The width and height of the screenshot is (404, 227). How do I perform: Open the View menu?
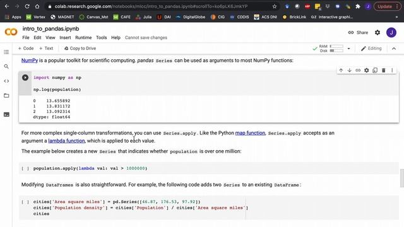[50, 38]
